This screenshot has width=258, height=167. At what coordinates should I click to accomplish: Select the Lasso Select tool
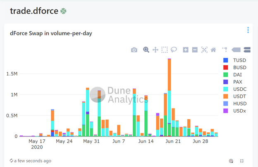pyautogui.click(x=174, y=50)
